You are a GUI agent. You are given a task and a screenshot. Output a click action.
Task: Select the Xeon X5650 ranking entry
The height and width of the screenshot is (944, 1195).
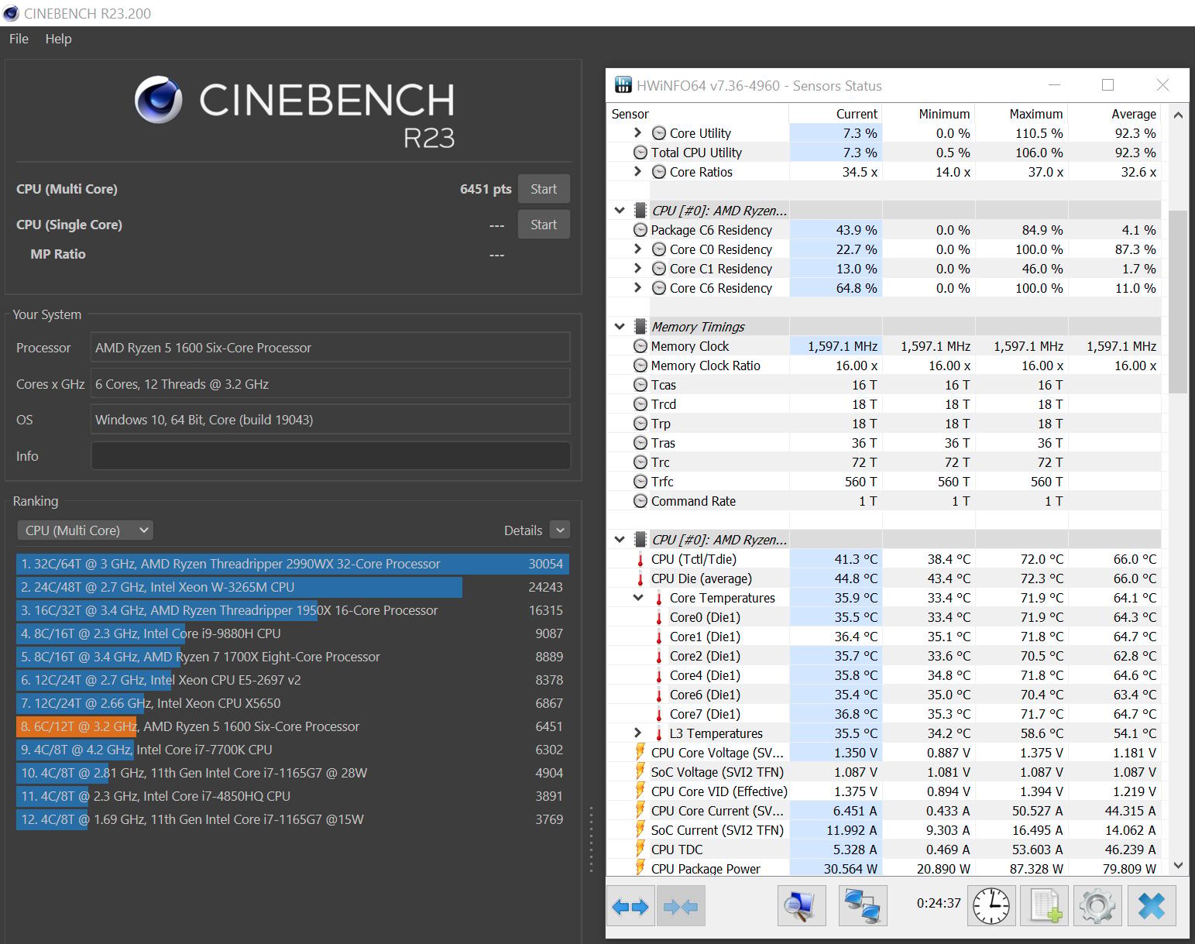pos(293,703)
